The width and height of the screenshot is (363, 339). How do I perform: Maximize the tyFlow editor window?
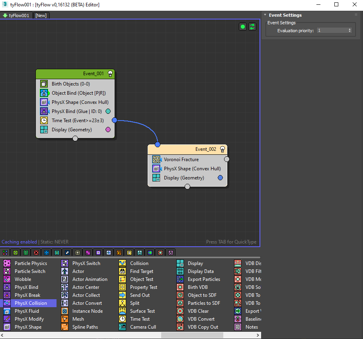336,5
